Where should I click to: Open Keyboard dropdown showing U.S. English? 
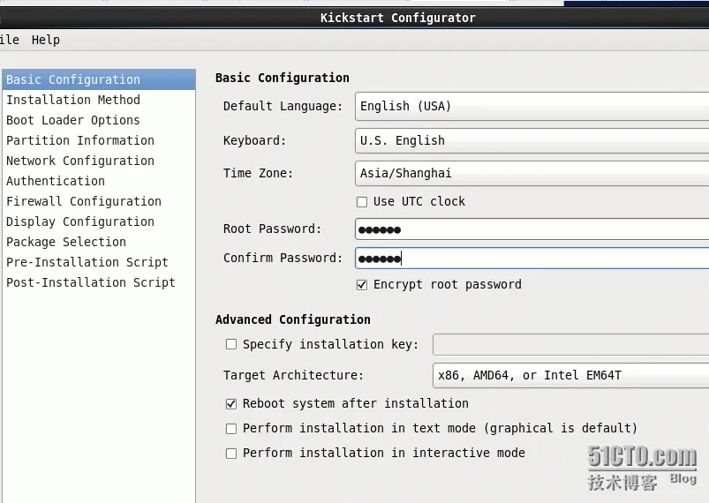click(x=532, y=140)
